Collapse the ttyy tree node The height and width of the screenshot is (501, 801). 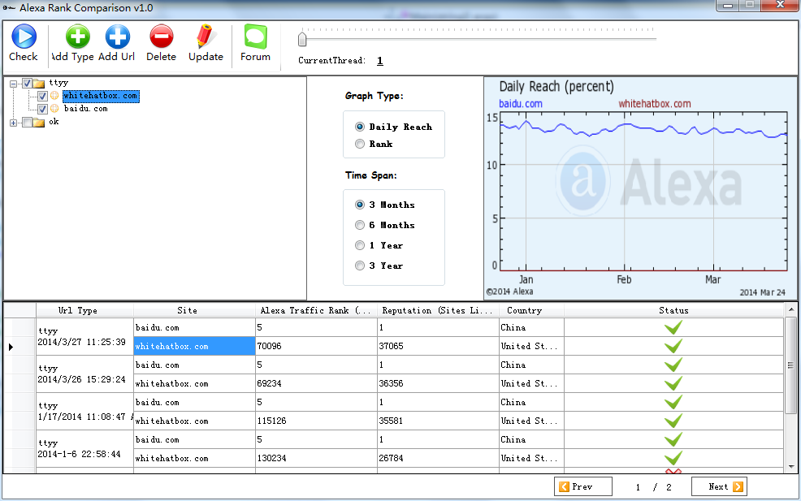coord(14,83)
